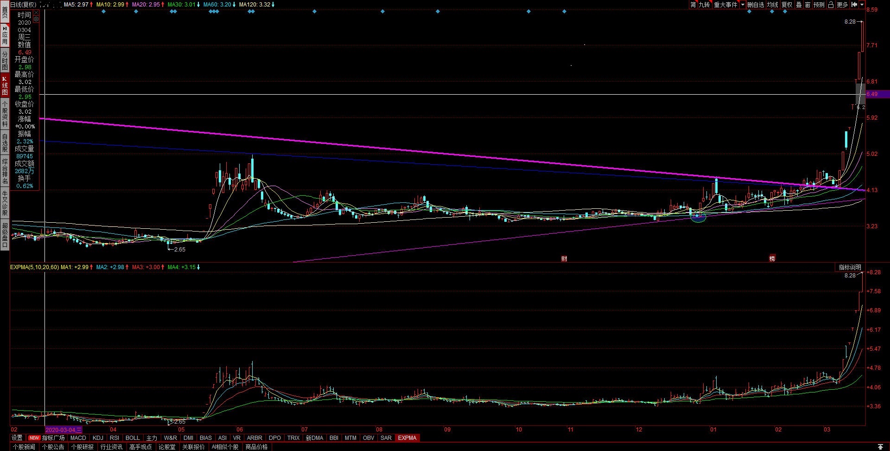Open the 更多 more options menu

pos(843,5)
